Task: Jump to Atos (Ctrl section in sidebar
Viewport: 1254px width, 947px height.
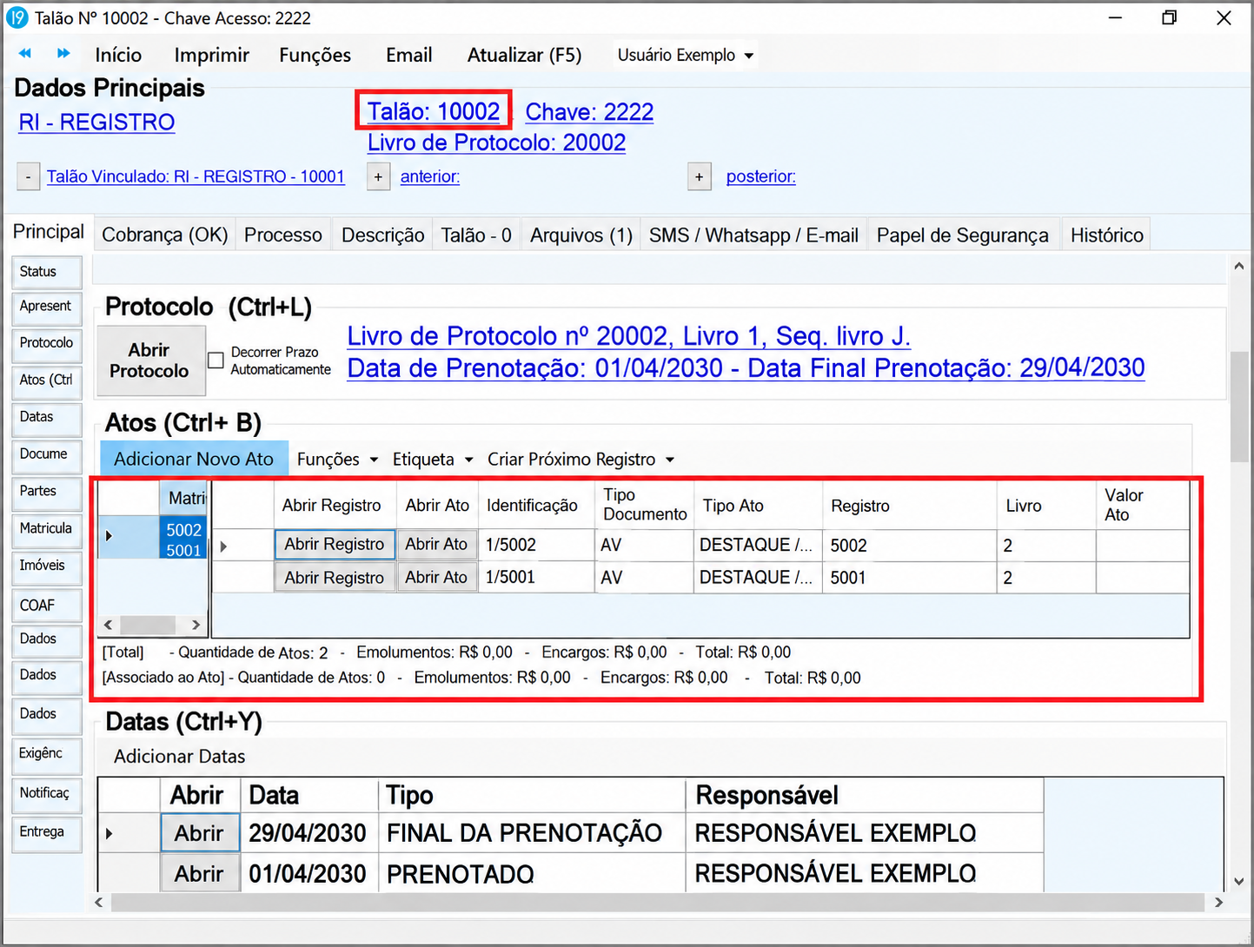Action: [47, 381]
